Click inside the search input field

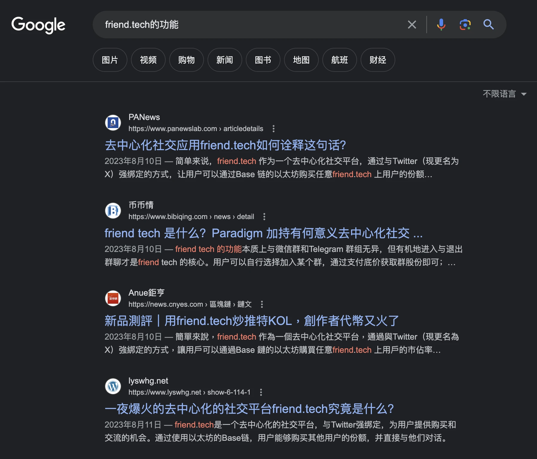[x=239, y=25]
